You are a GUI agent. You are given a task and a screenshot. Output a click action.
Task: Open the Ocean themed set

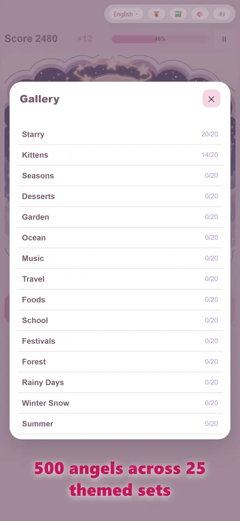coord(120,238)
